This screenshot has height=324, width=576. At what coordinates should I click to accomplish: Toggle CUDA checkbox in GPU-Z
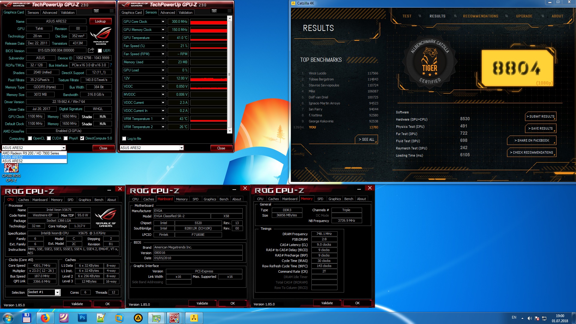[x=49, y=138]
